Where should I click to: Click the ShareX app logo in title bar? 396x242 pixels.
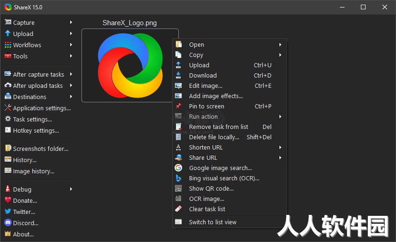[8, 7]
